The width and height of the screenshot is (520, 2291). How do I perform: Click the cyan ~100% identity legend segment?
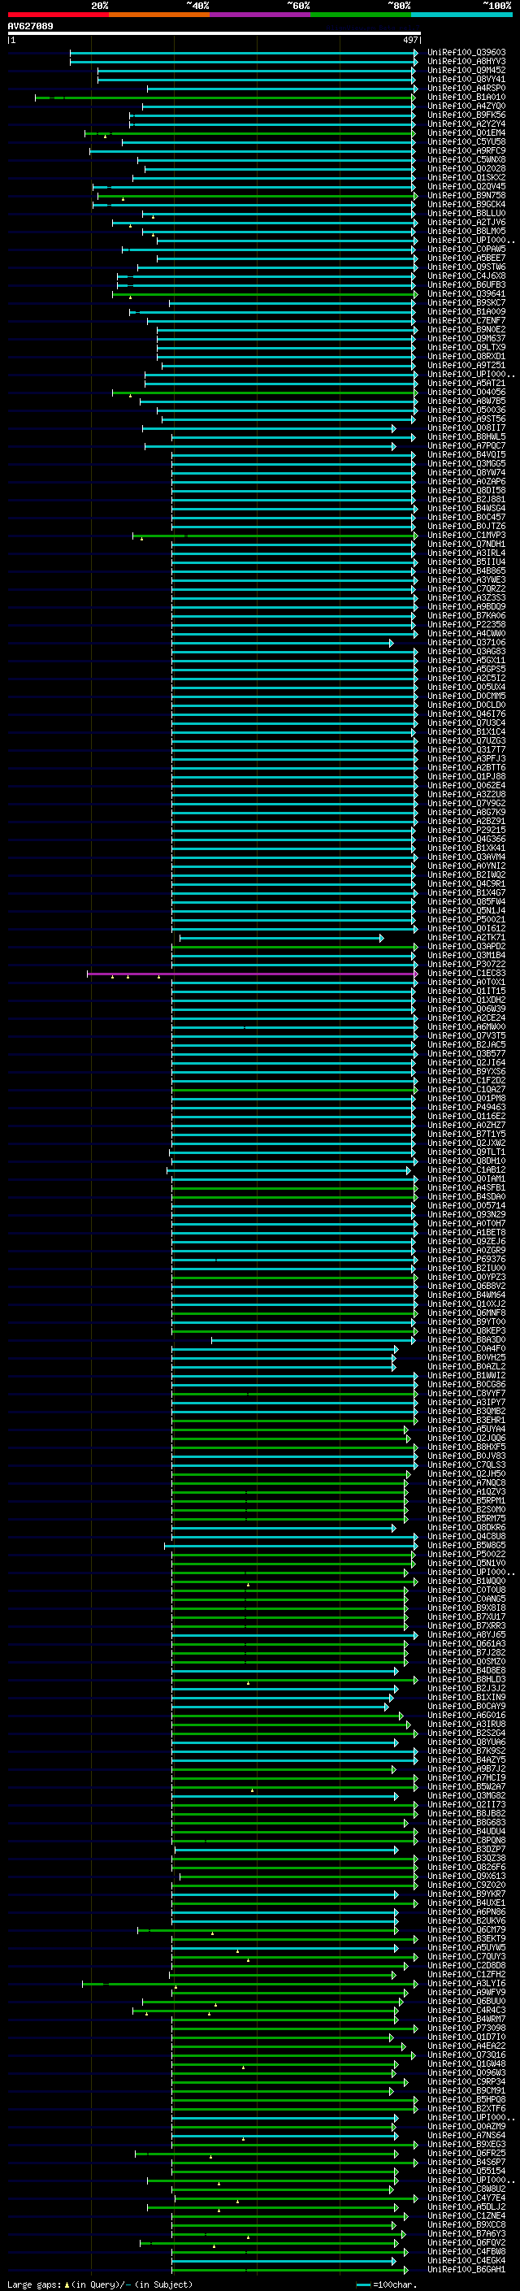[x=461, y=15]
